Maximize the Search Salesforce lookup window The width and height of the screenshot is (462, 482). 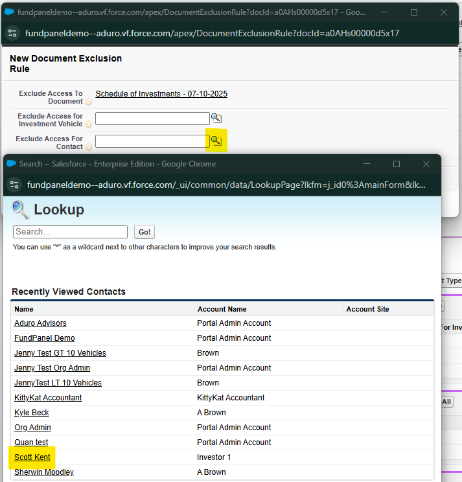click(397, 164)
